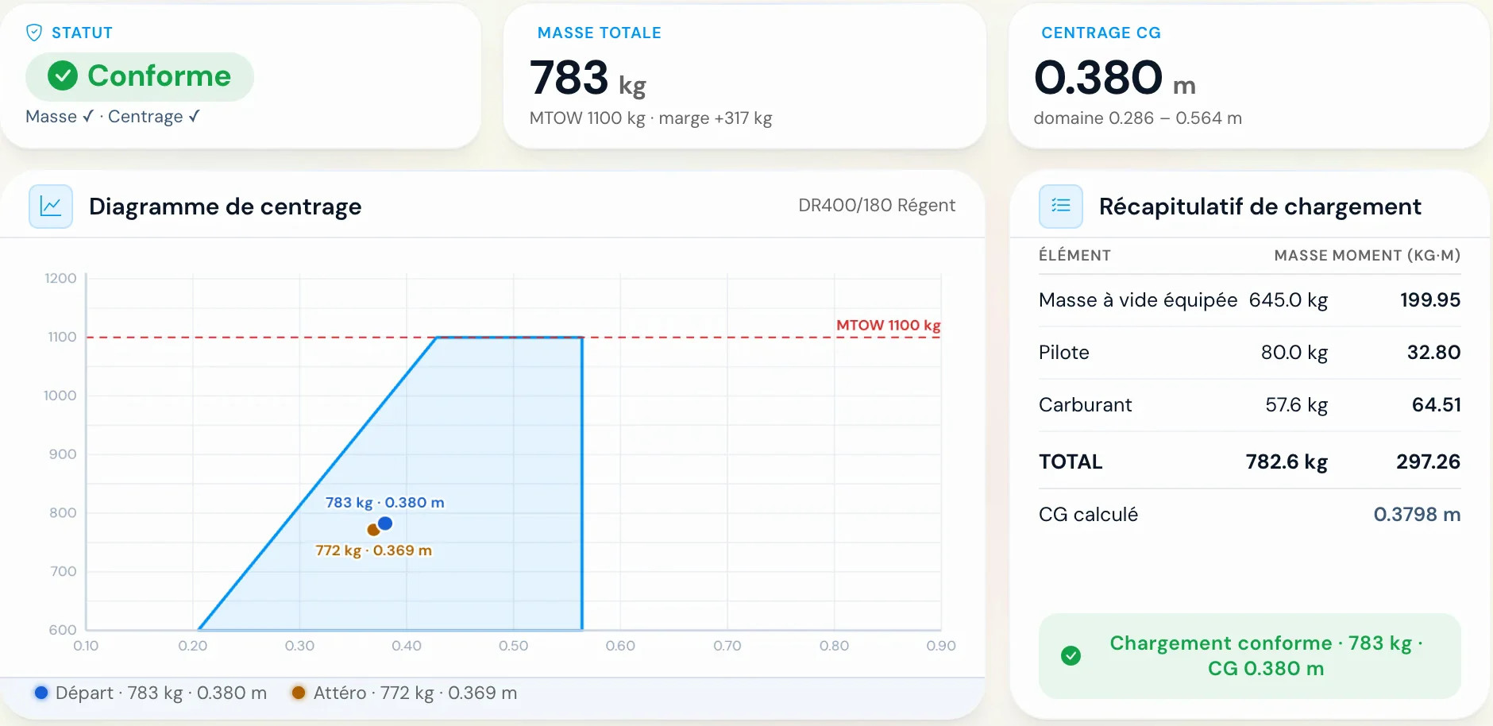Click the '0.380 m' CG figure

(1115, 79)
